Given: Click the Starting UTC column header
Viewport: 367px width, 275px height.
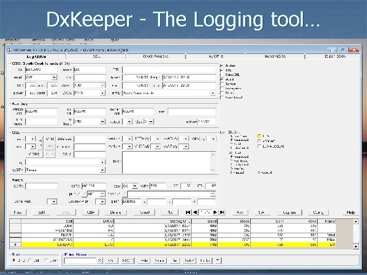Looking at the screenshot, I should click(x=152, y=221).
